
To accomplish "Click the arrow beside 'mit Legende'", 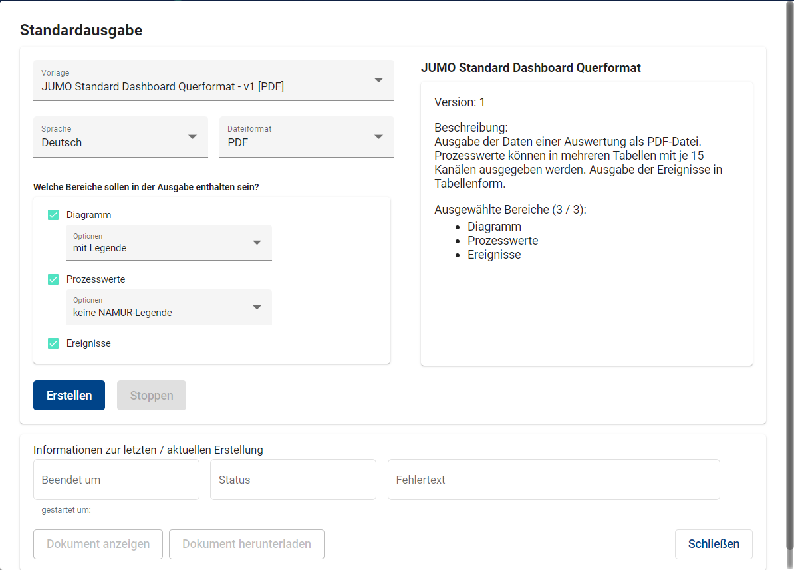I will coord(257,243).
